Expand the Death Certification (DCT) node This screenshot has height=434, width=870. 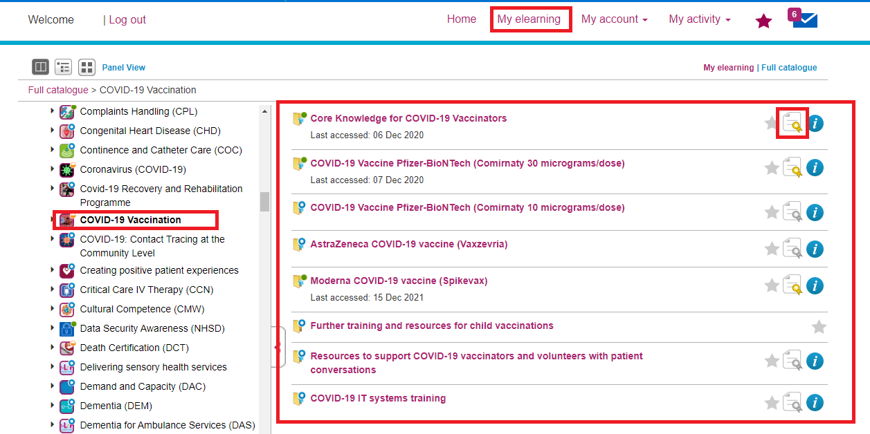point(52,348)
